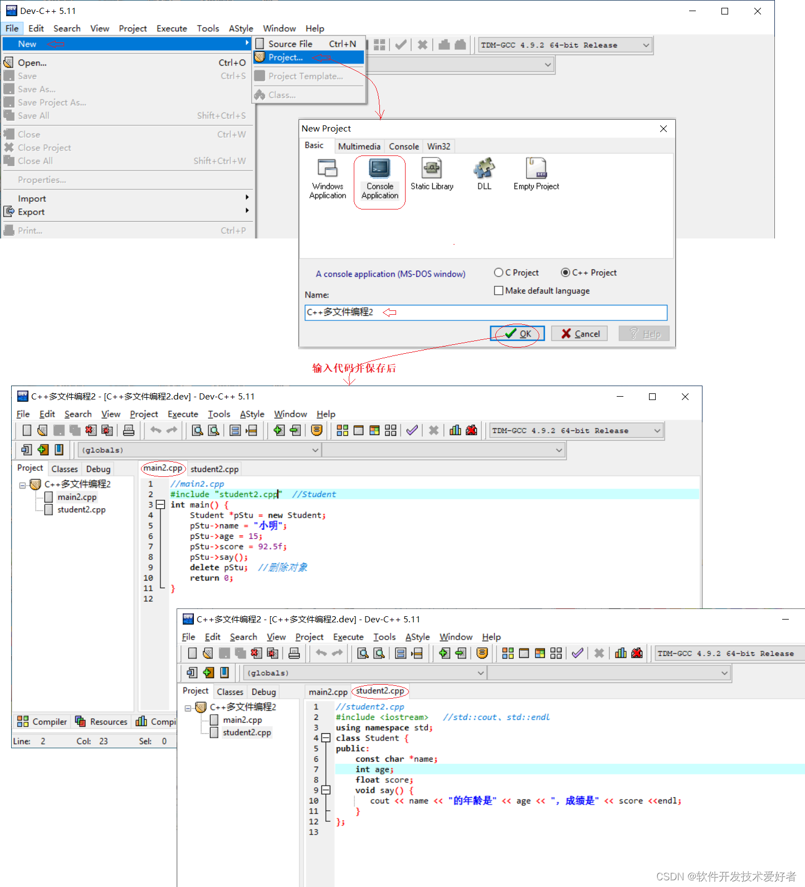Image resolution: width=805 pixels, height=887 pixels.
Task: Collapse project tree in main2.cpp editor window
Action: coord(23,485)
